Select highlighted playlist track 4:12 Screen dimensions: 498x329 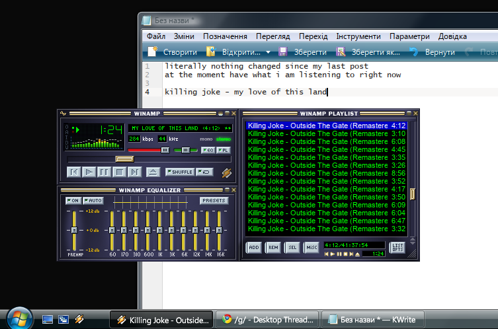[x=327, y=126]
